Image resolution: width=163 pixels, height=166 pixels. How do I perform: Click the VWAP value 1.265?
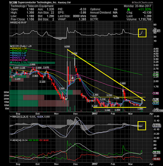83,20
